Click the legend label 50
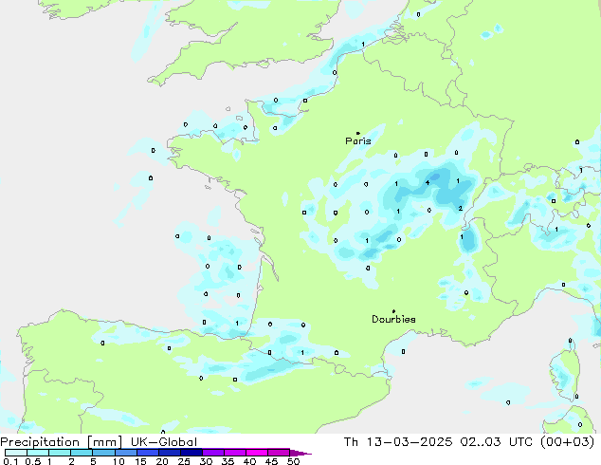The image size is (601, 465). point(293,461)
